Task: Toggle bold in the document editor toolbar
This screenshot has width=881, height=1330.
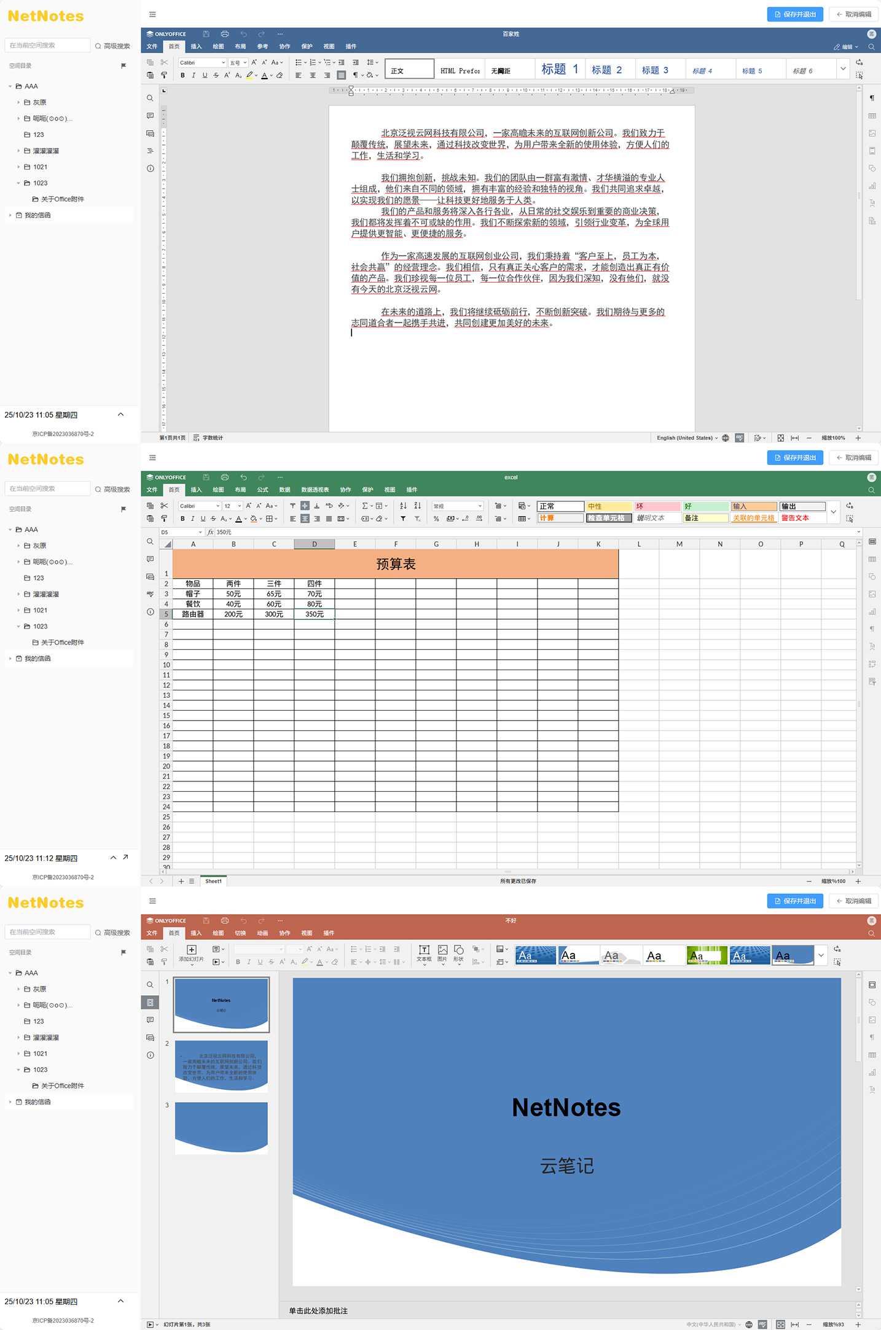Action: point(182,76)
